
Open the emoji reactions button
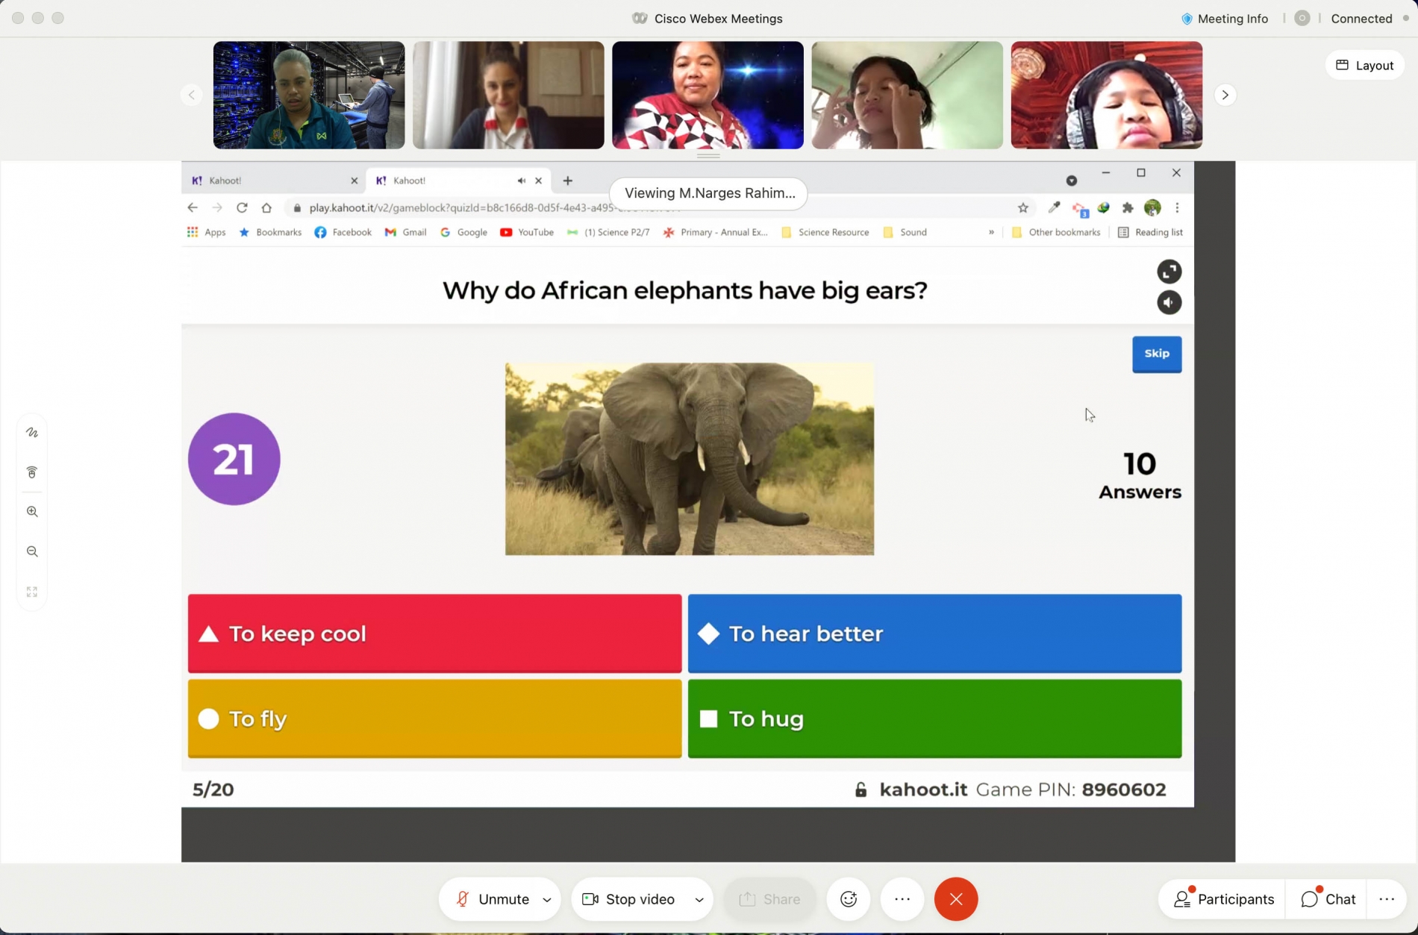(849, 899)
